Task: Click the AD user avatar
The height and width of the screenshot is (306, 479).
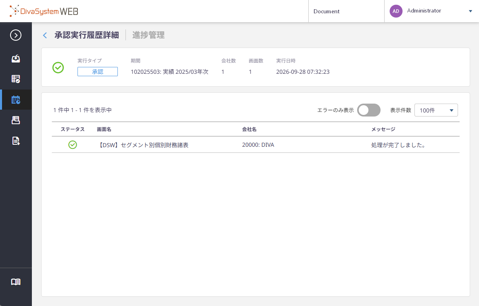Action: (396, 11)
